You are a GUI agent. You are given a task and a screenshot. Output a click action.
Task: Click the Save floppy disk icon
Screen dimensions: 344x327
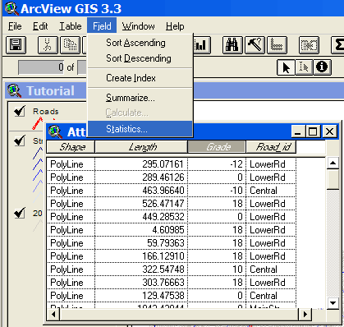tap(16, 45)
